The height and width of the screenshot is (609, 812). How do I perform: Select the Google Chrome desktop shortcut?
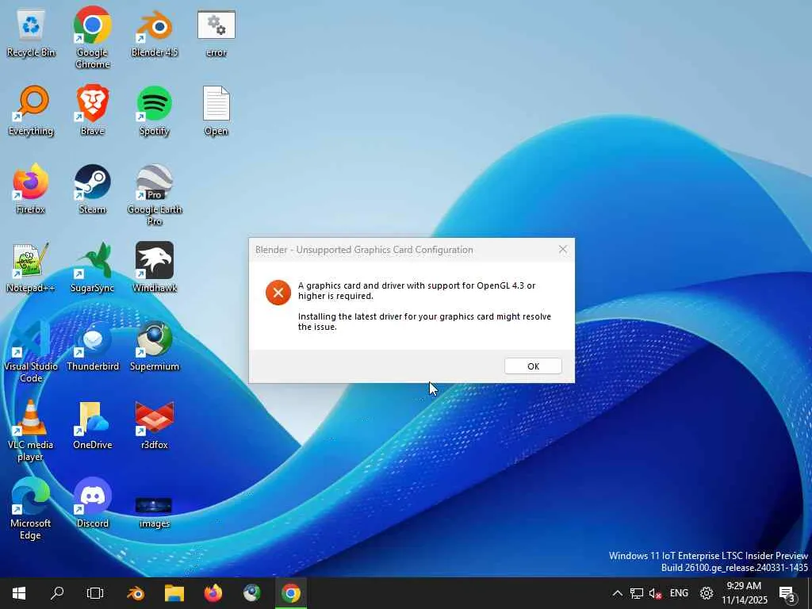coord(92,37)
